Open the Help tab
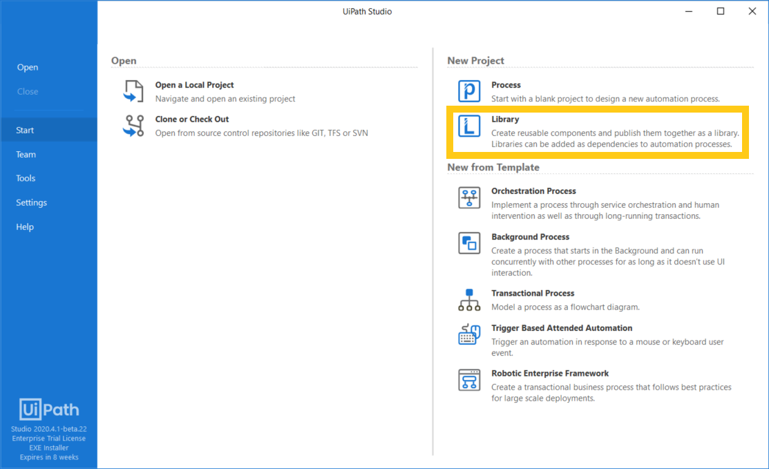The height and width of the screenshot is (469, 769). [x=24, y=227]
